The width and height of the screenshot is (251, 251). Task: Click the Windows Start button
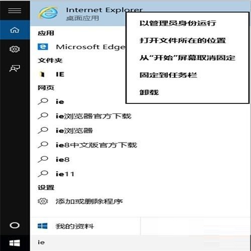coord(15,243)
